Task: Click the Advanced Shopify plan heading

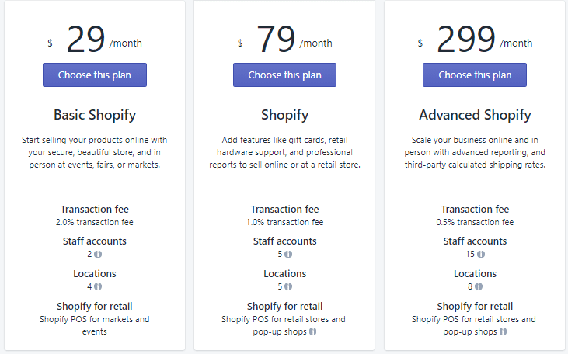Action: click(475, 115)
